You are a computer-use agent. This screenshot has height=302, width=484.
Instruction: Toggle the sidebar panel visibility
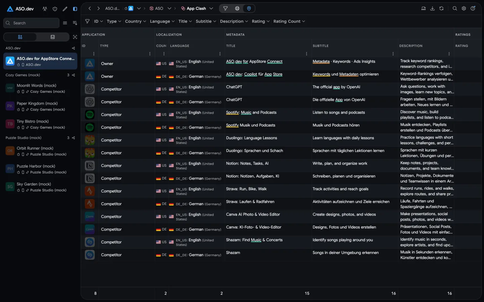click(x=75, y=9)
